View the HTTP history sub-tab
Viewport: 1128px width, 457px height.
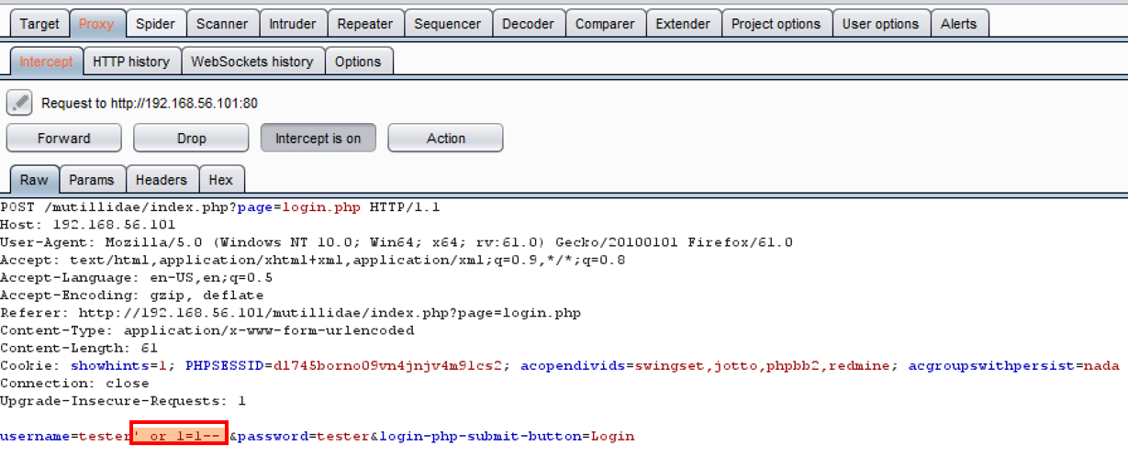click(x=131, y=61)
